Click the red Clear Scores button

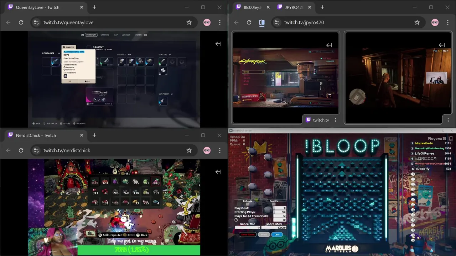click(x=248, y=234)
